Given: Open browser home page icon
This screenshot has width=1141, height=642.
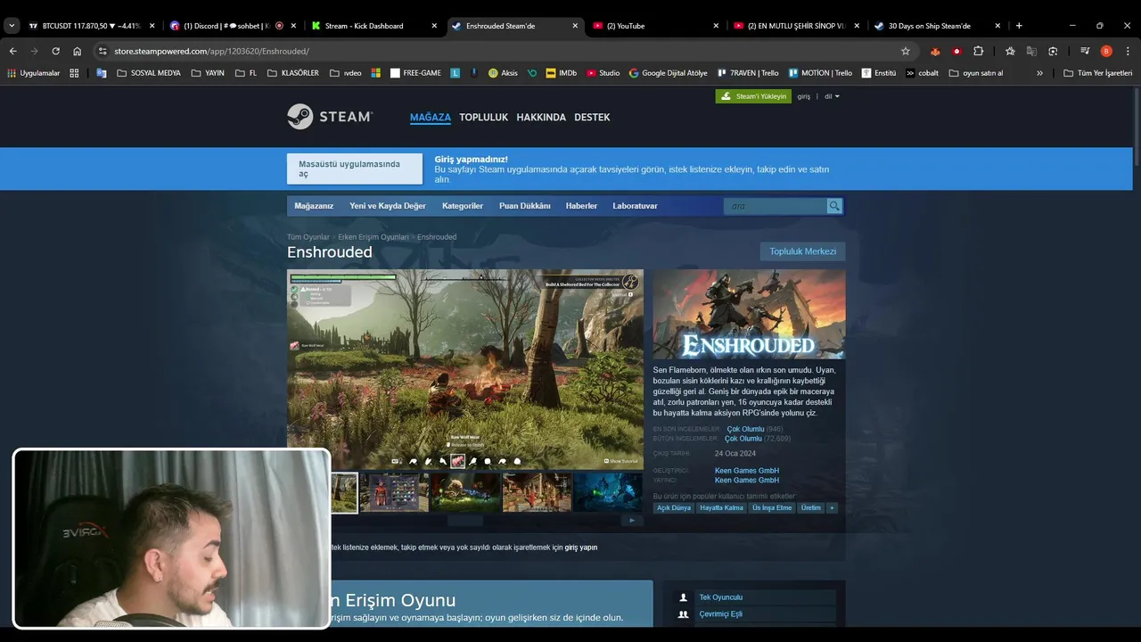Looking at the screenshot, I should 77,51.
